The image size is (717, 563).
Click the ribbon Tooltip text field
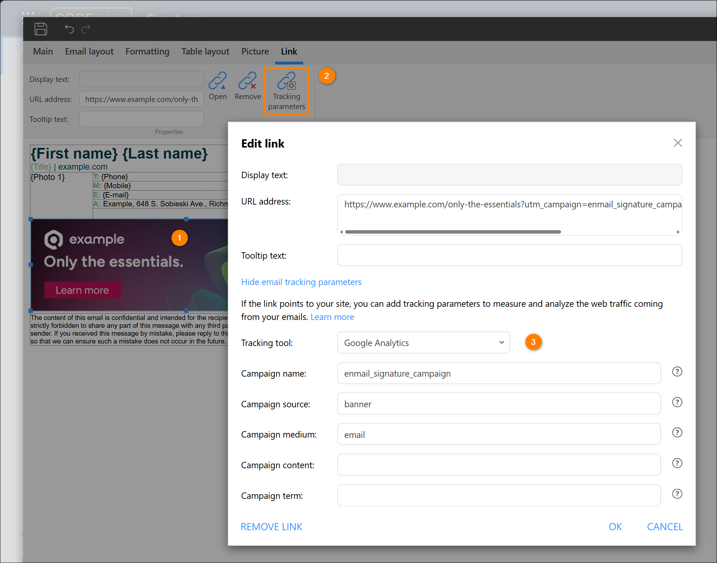click(x=142, y=119)
